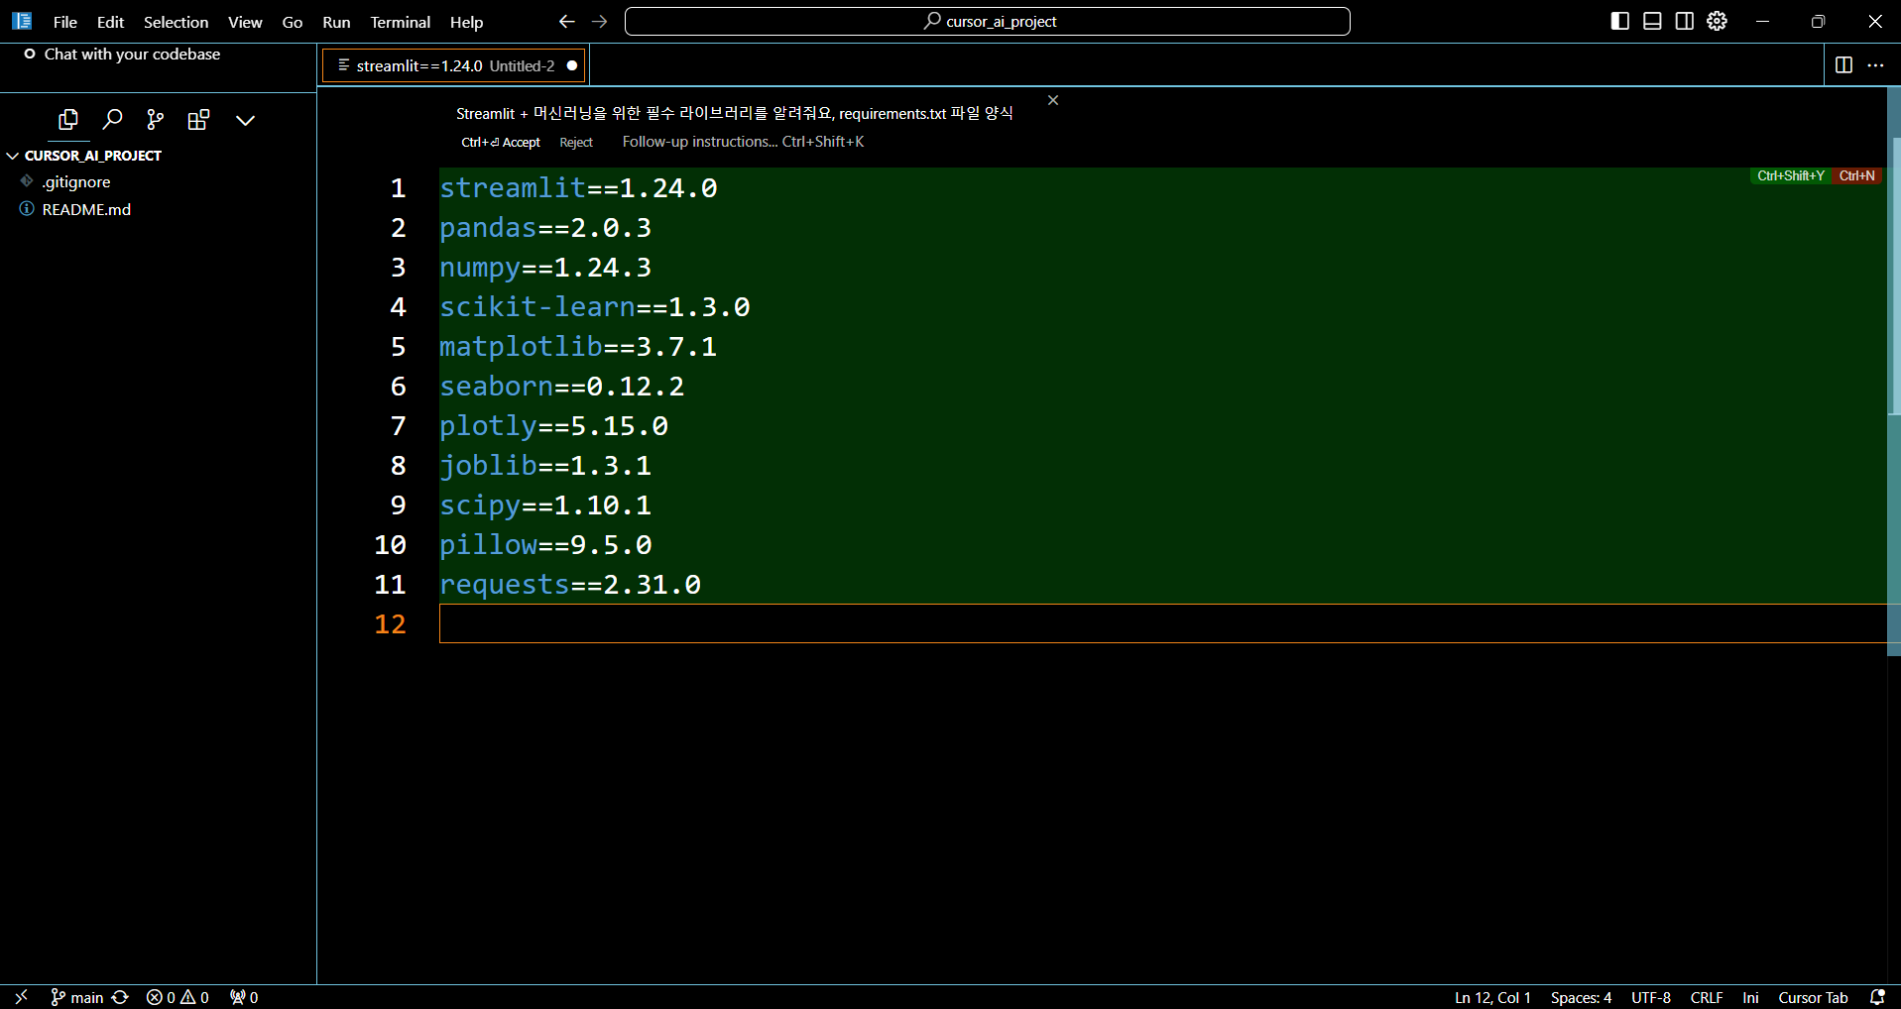Change language mode via Ini
This screenshot has width=1901, height=1009.
coord(1750,997)
